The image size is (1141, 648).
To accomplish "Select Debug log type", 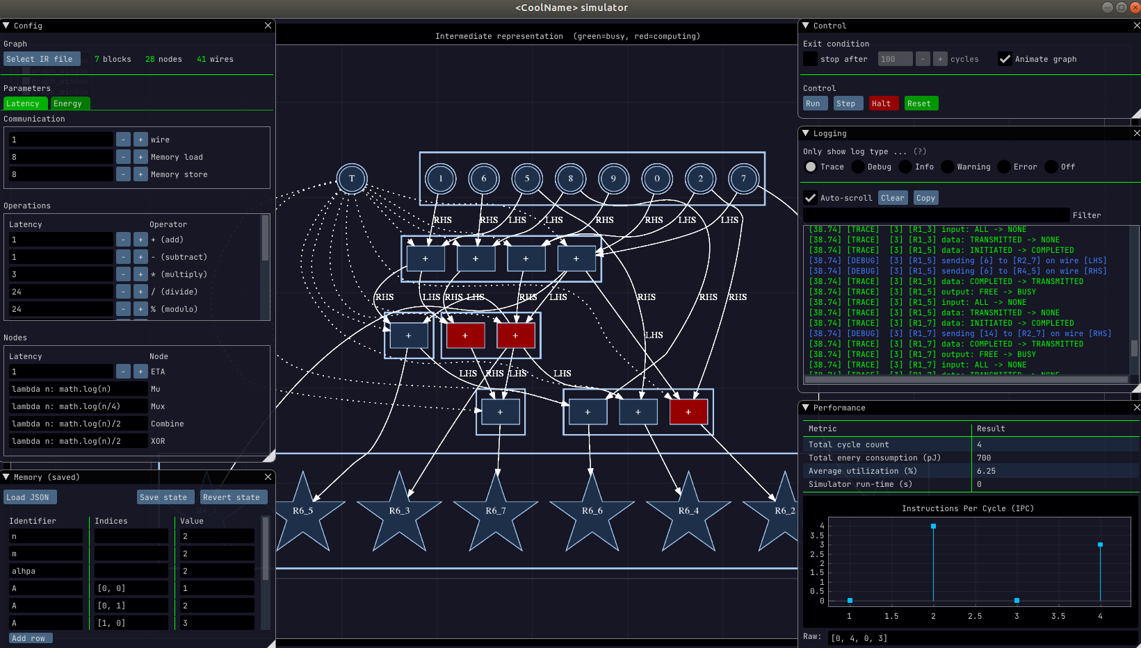I will pyautogui.click(x=858, y=167).
